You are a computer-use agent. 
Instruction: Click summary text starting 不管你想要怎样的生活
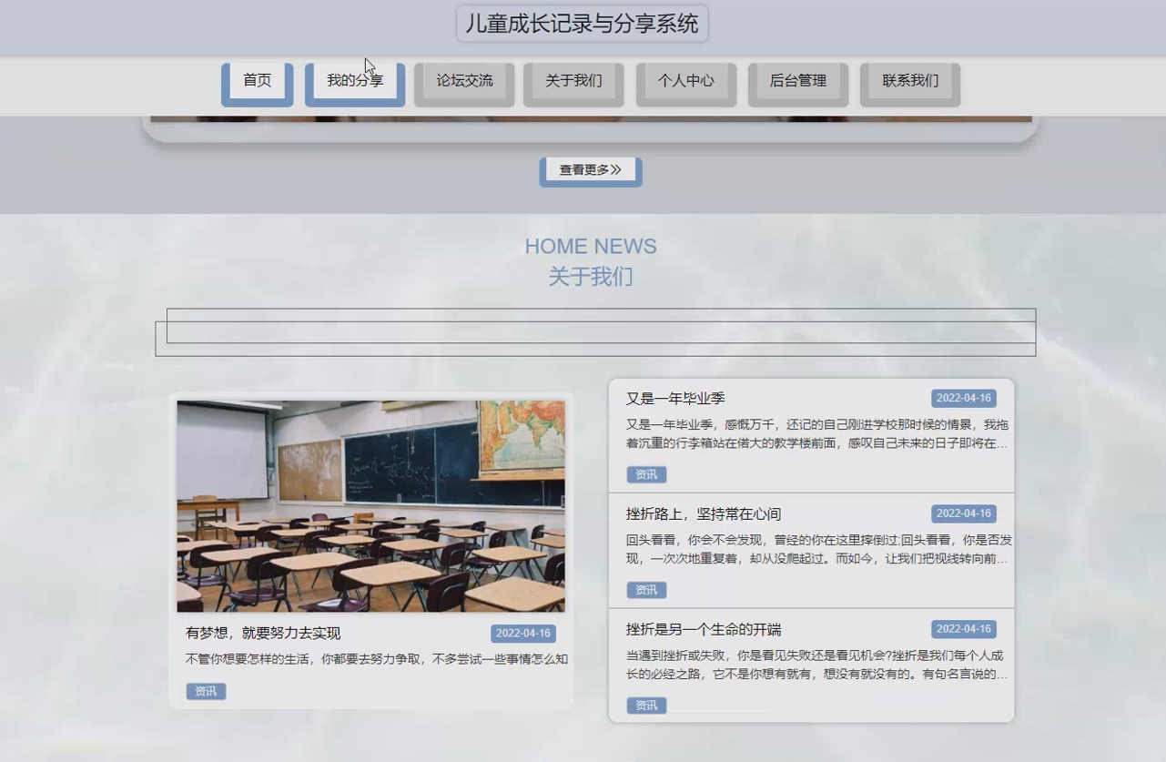click(x=377, y=659)
